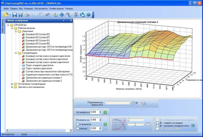Open the Инструменты menu

[41, 8]
